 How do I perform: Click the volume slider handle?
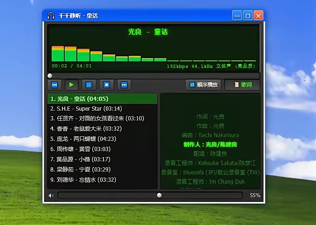point(159,195)
